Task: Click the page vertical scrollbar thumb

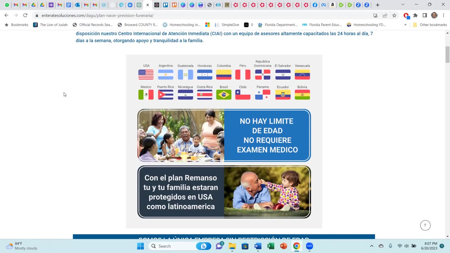Action: [x=448, y=54]
